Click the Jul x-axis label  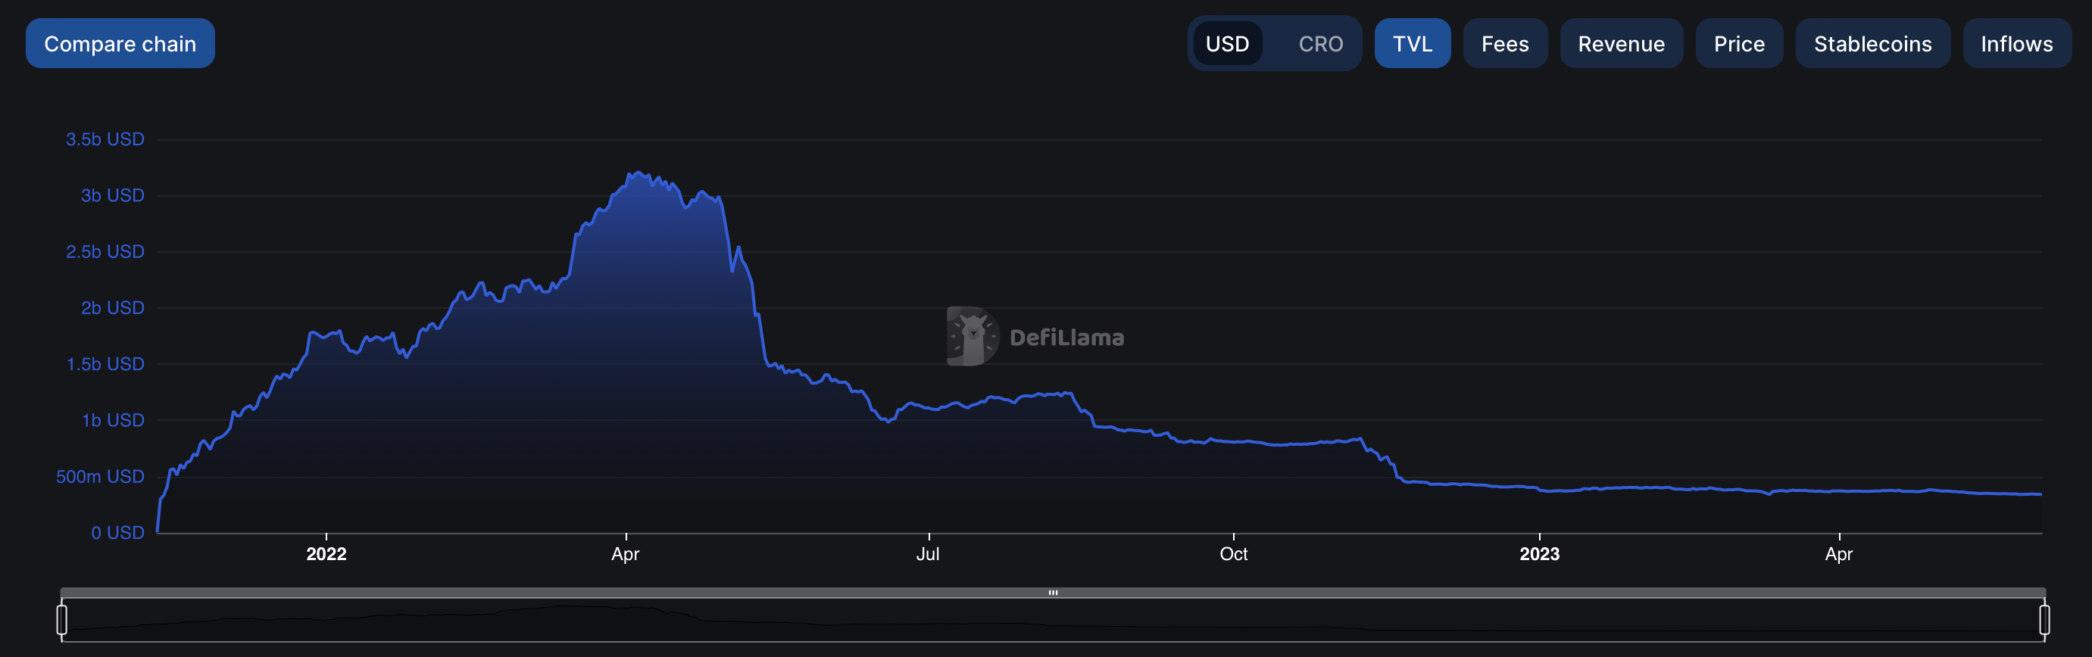[929, 554]
